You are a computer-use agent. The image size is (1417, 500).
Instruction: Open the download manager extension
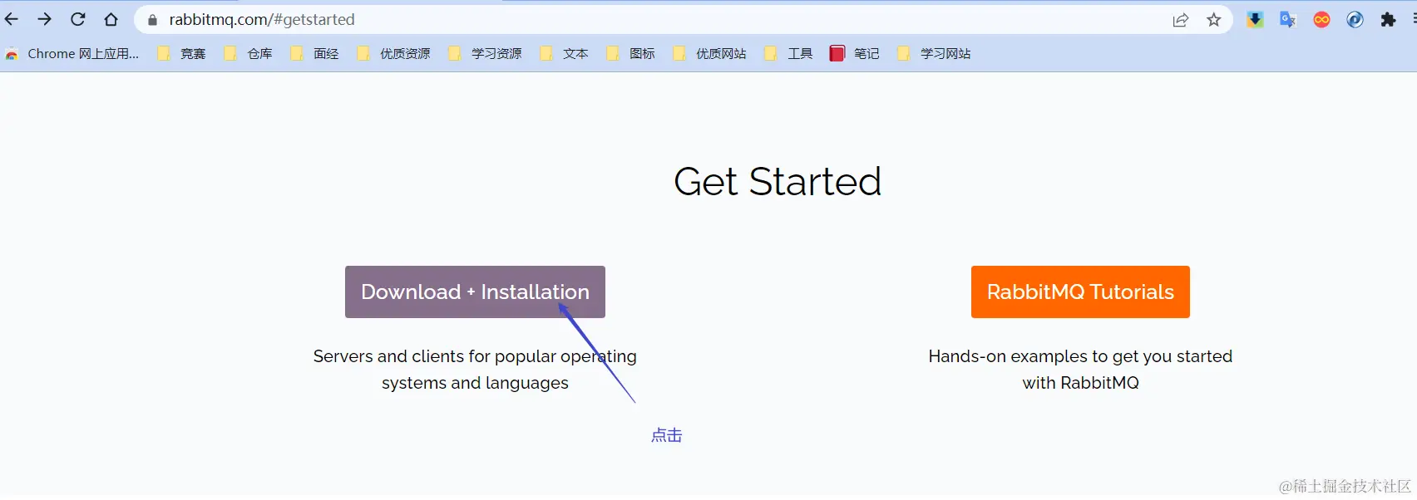click(1255, 20)
